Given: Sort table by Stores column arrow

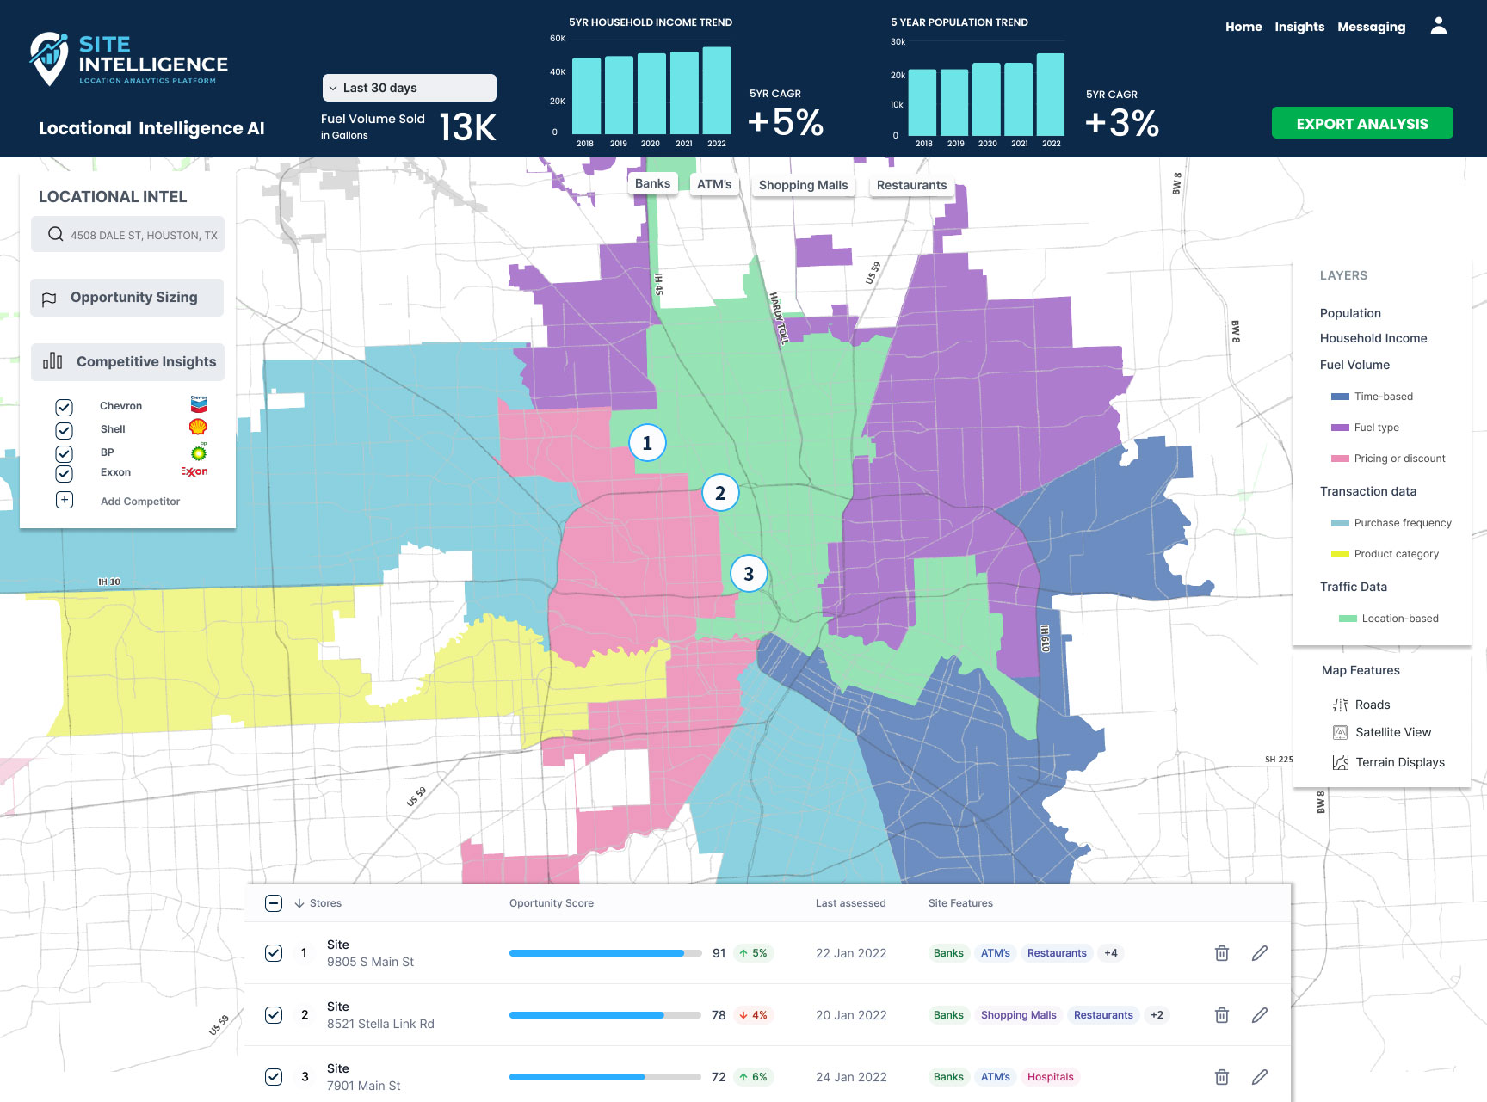Looking at the screenshot, I should (299, 903).
